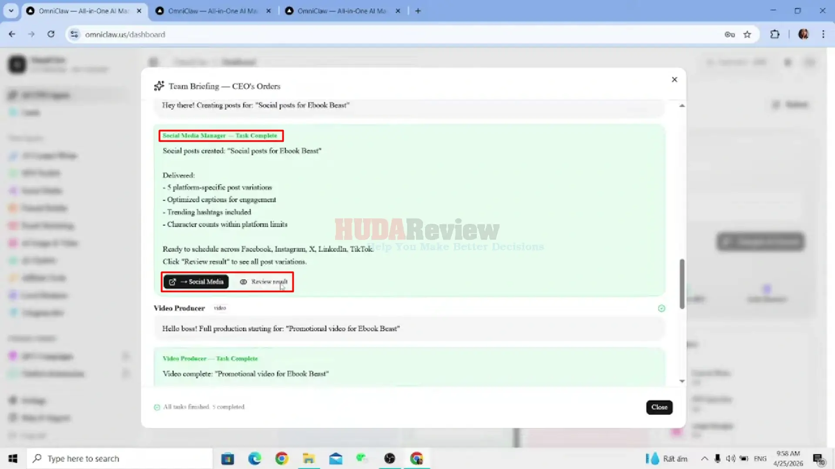View site information for omniclaw.us
835x469 pixels.
click(74, 34)
